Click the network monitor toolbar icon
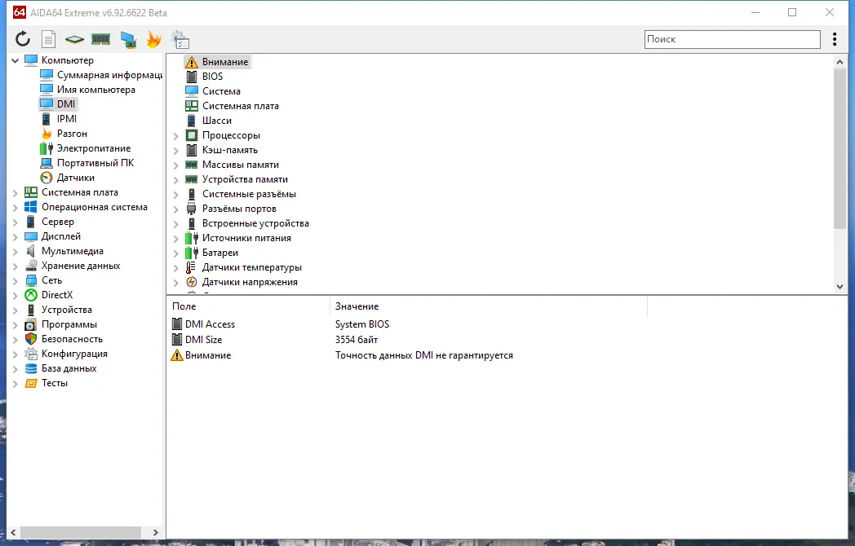 (128, 39)
